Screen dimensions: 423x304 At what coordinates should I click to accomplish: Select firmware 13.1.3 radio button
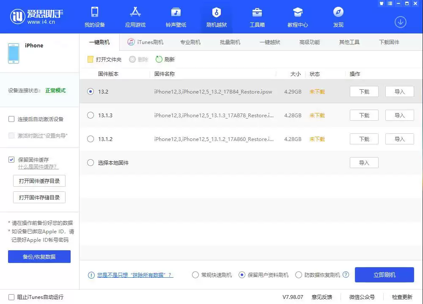[91, 115]
